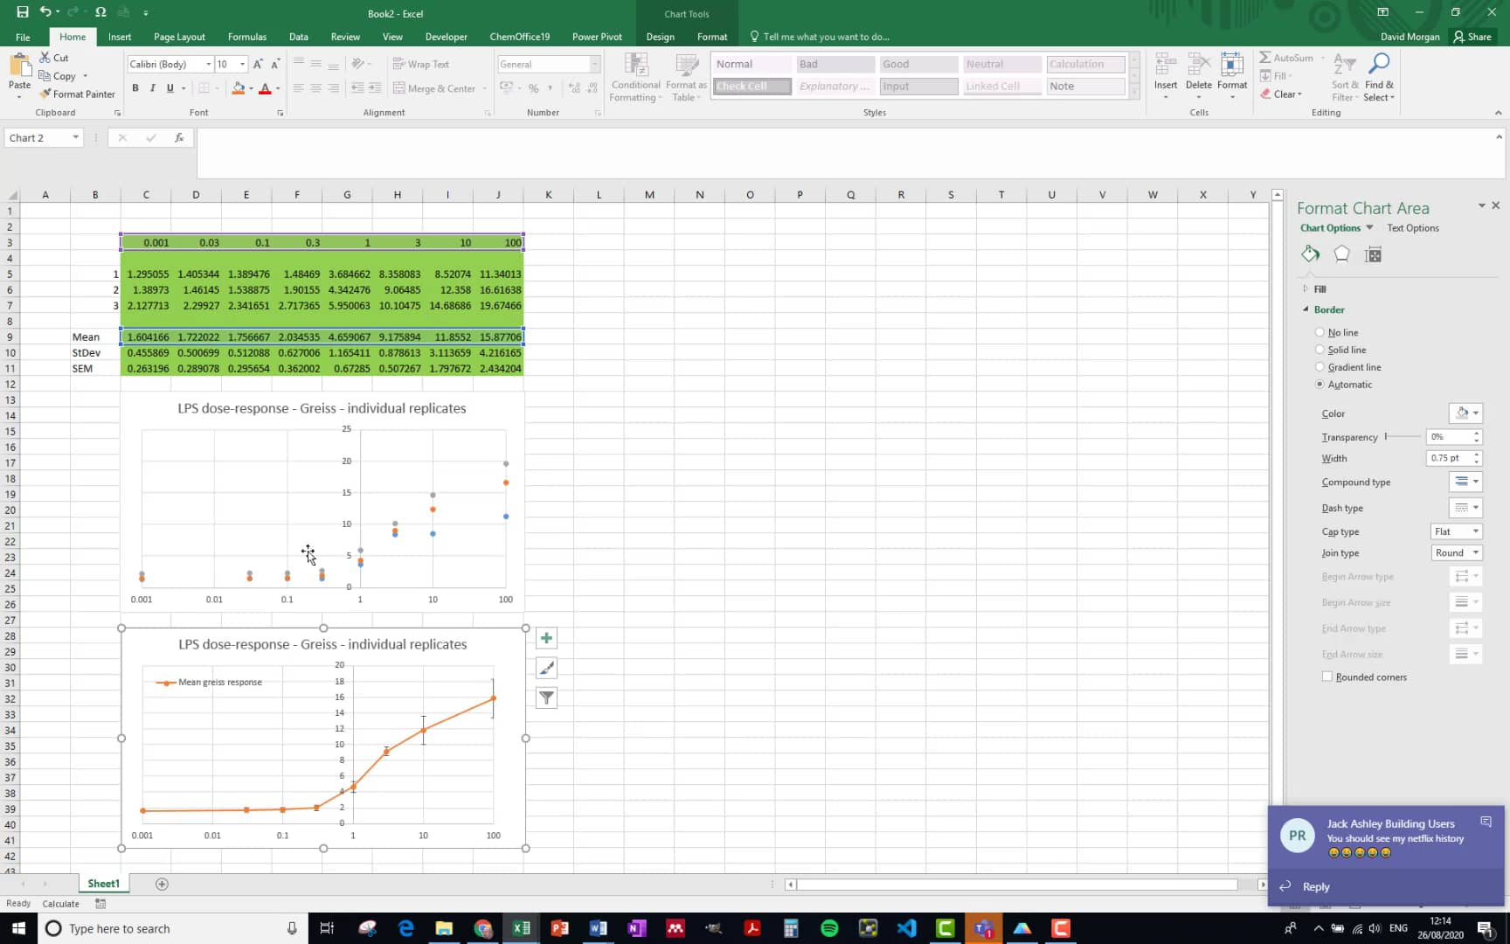
Task: Click the AutoSum icon
Action: coord(1285,57)
